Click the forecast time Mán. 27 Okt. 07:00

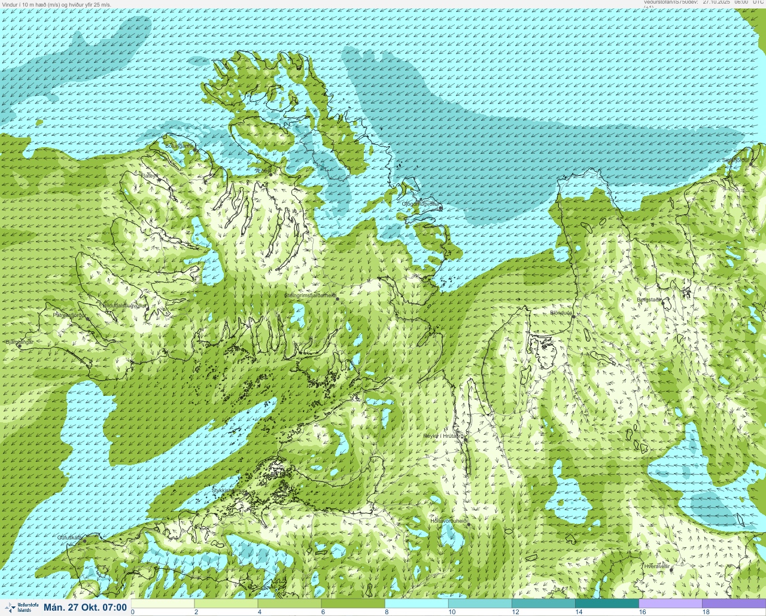[x=85, y=607]
